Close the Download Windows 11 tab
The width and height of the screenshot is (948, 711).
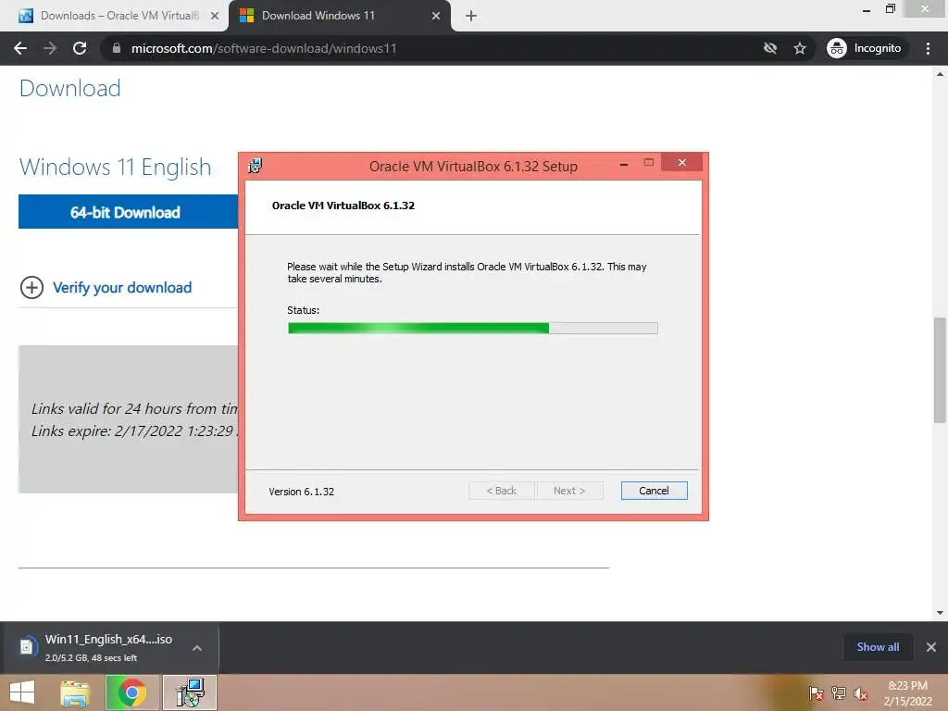pyautogui.click(x=436, y=16)
